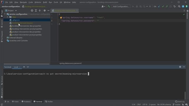Open Project panel gear options
The image size is (189, 106).
[45, 11]
